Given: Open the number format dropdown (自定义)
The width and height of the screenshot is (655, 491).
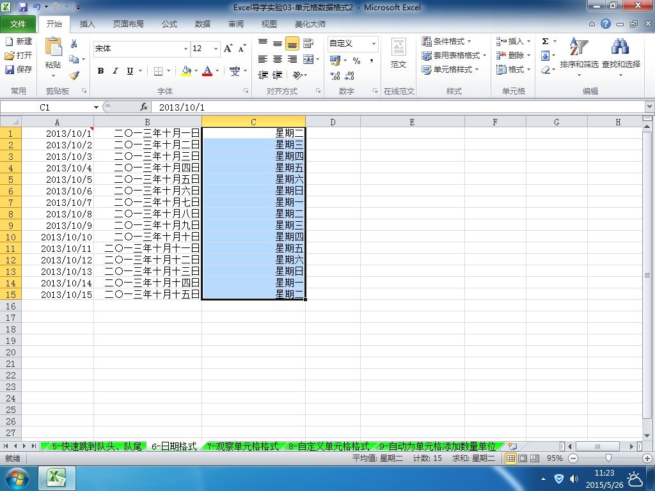Looking at the screenshot, I should click(x=374, y=43).
